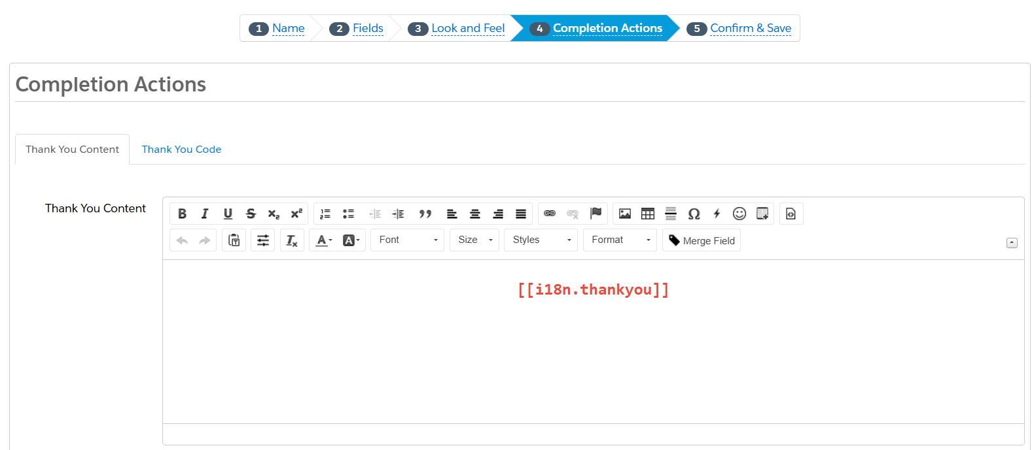Screen dimensions: 1034x450
Task: Toggle bold formatting in editor toolbar
Action: pos(182,214)
